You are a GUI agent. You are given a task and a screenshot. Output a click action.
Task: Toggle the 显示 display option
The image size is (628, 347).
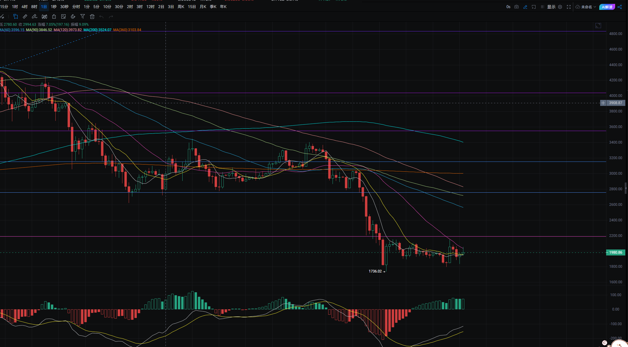[551, 7]
